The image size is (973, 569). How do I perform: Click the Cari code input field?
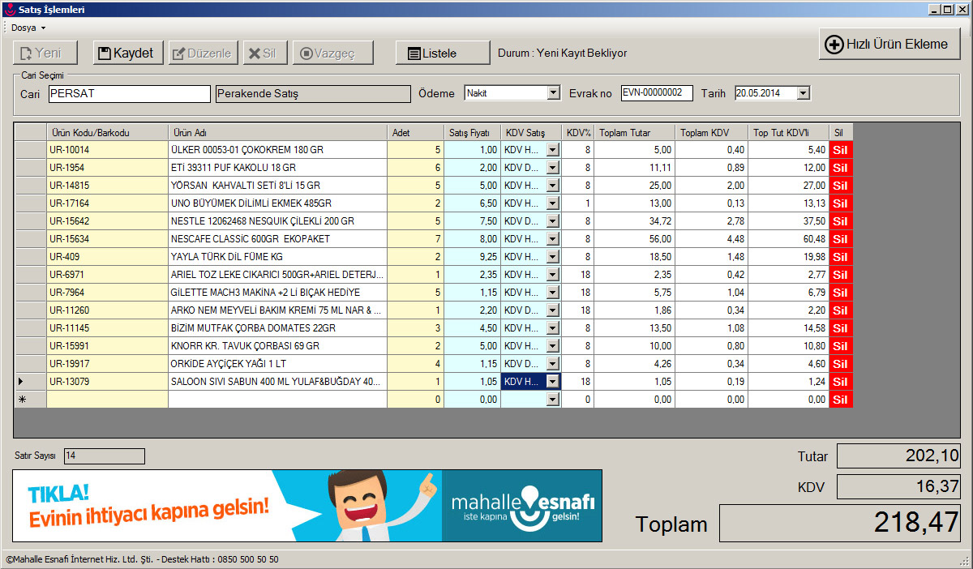(129, 94)
